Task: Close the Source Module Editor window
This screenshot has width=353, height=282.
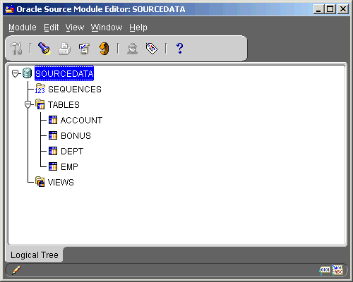Action: point(343,9)
